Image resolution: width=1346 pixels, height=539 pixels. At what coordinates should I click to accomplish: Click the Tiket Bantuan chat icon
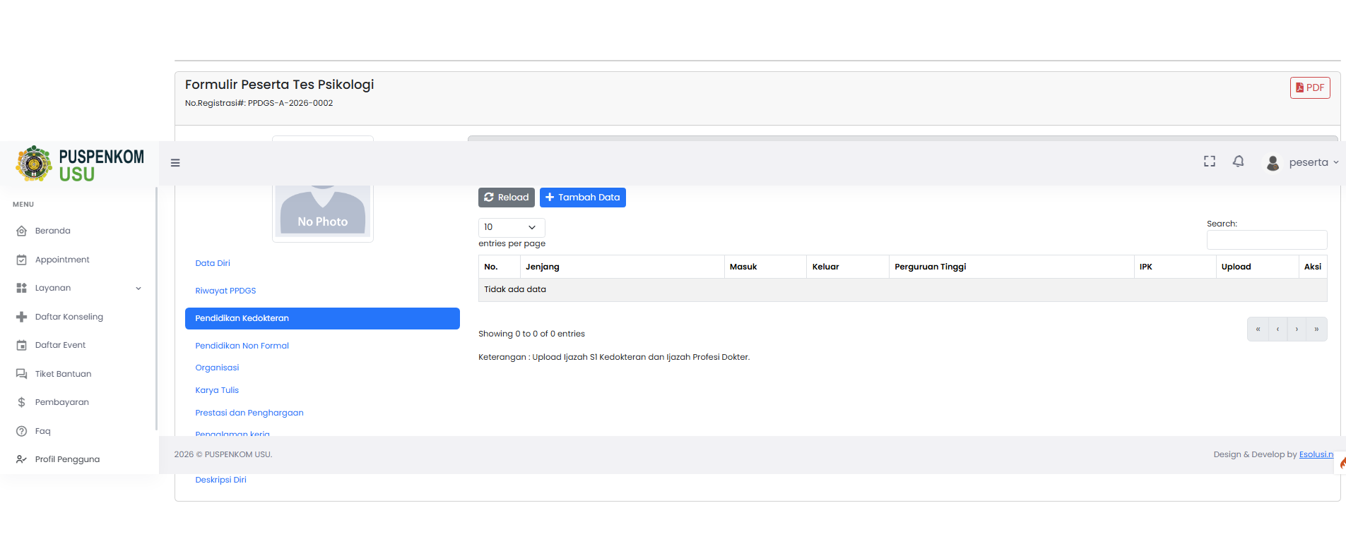click(x=21, y=374)
